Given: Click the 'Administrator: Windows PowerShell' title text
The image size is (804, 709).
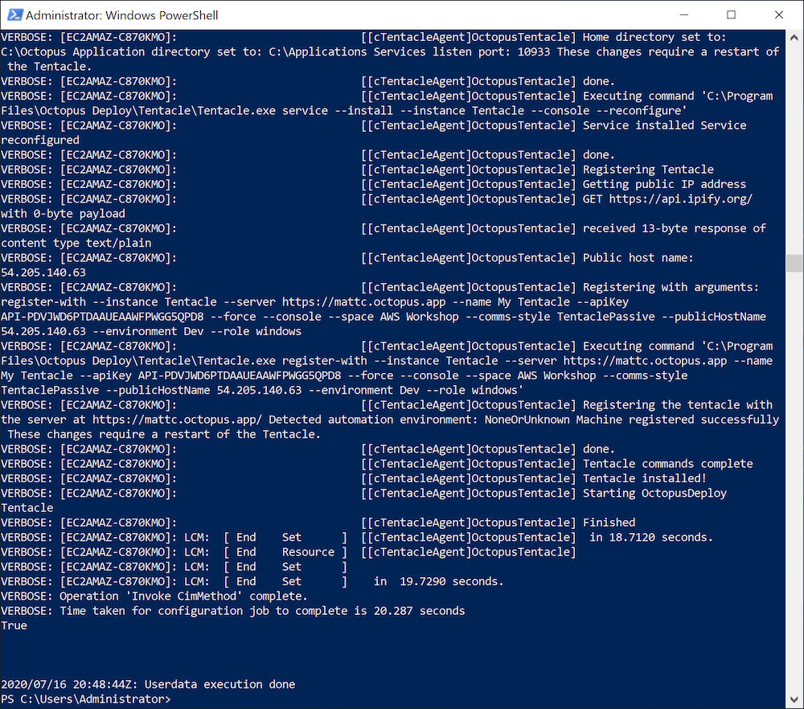Looking at the screenshot, I should pos(121,15).
